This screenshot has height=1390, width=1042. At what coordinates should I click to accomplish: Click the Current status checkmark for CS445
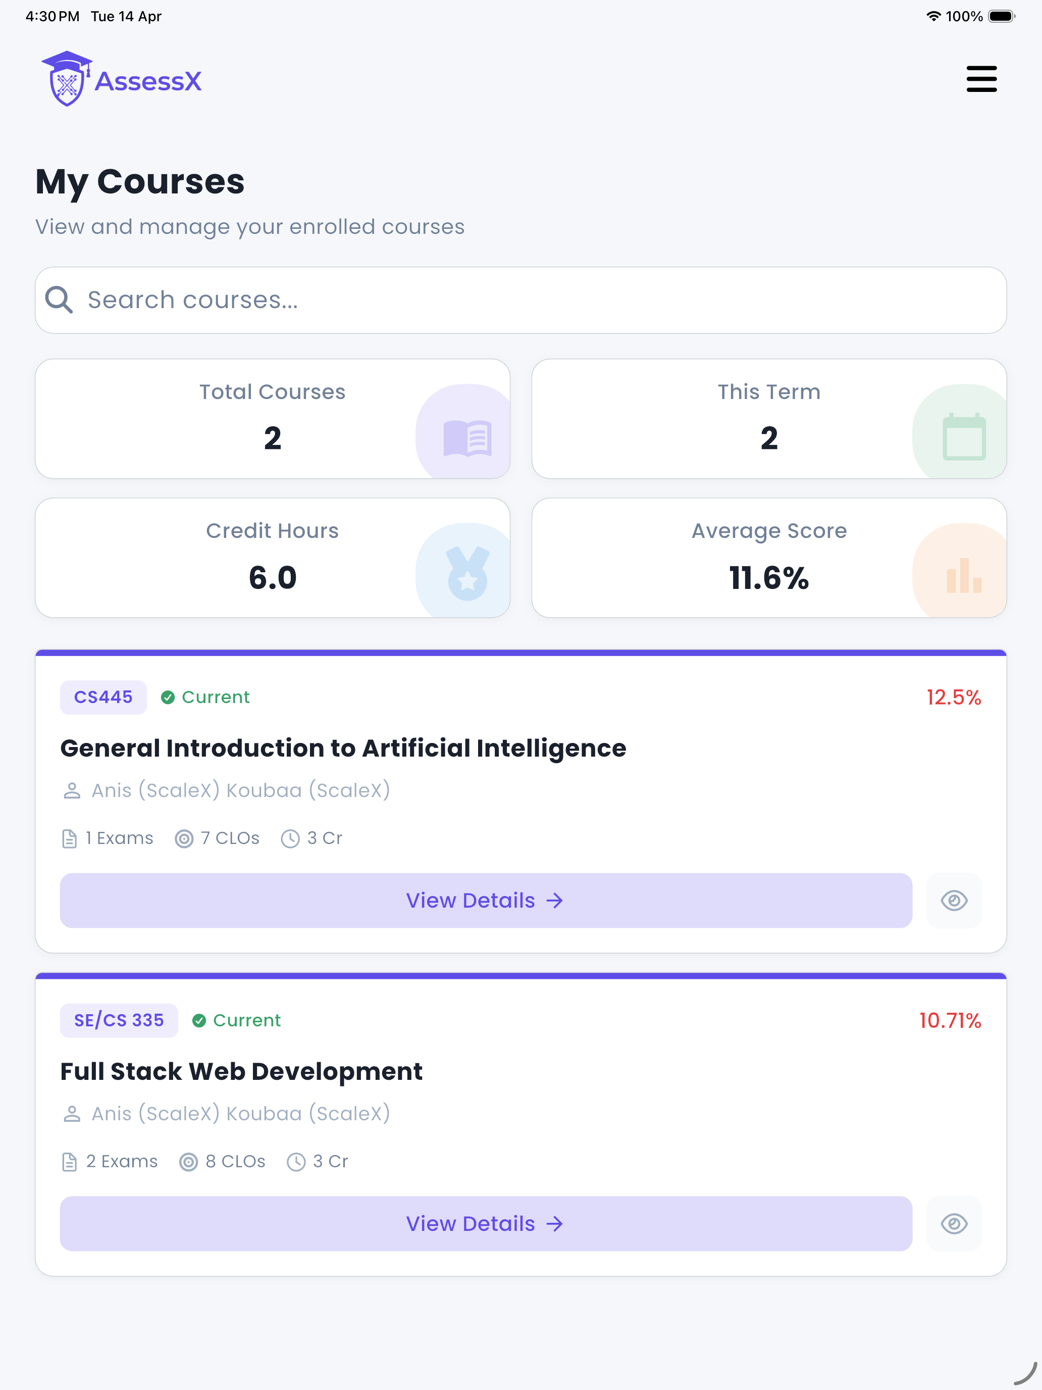(168, 697)
